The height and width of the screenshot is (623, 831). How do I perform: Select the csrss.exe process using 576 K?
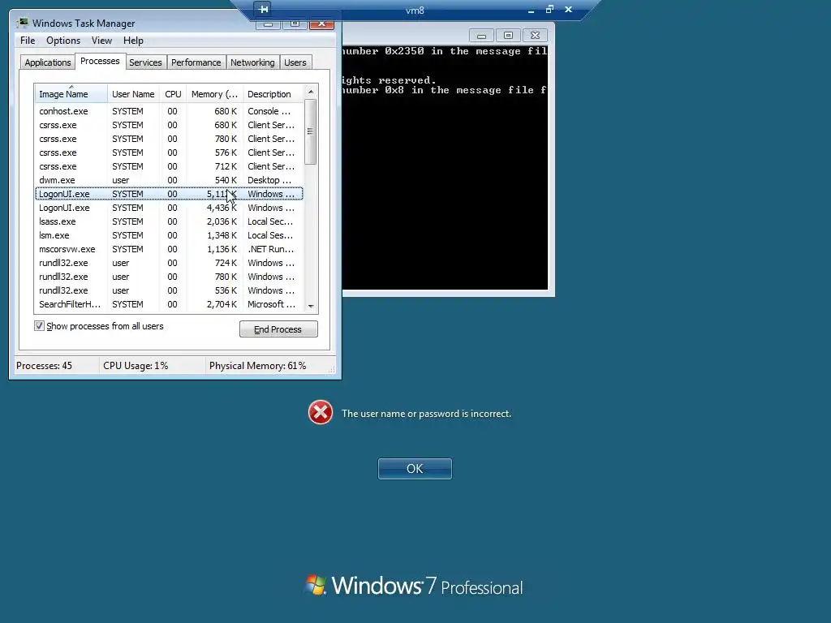[169, 153]
